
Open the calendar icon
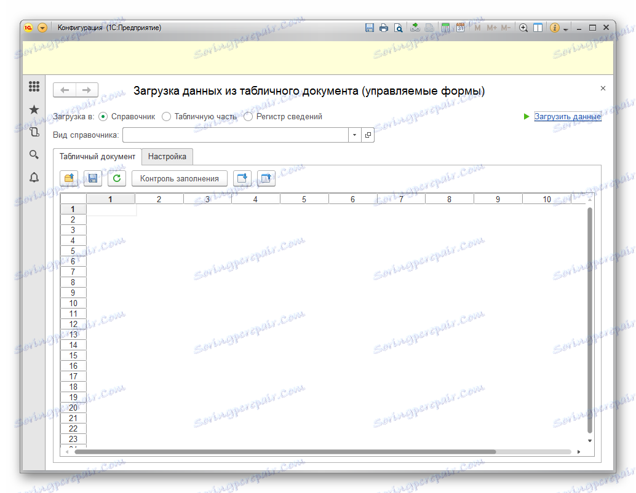(x=460, y=28)
